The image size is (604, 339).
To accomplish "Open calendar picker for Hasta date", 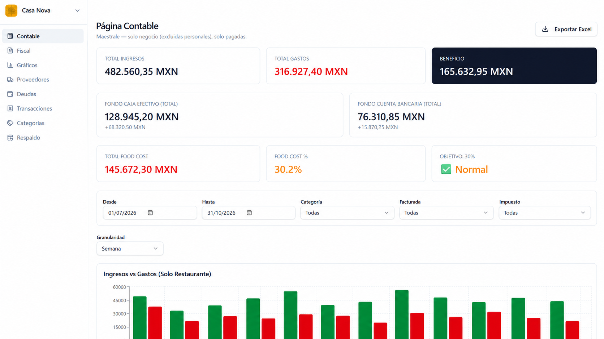I will [x=249, y=213].
